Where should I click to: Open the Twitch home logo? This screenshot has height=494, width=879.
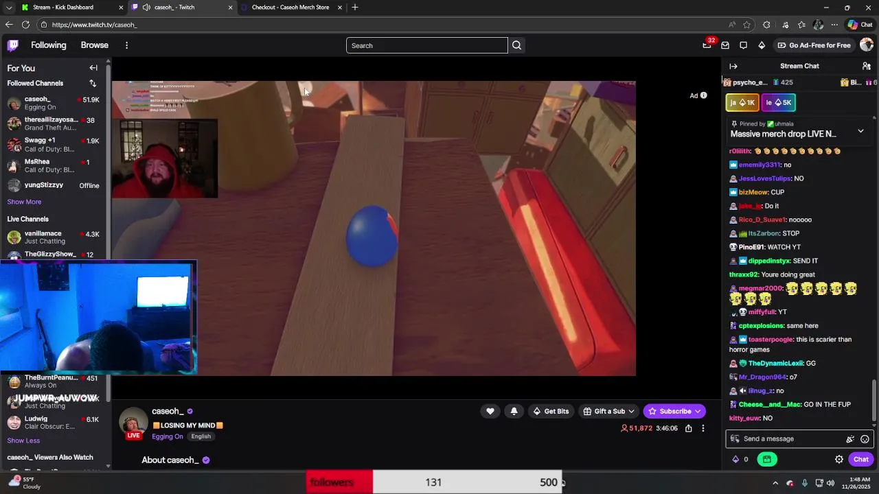point(12,45)
